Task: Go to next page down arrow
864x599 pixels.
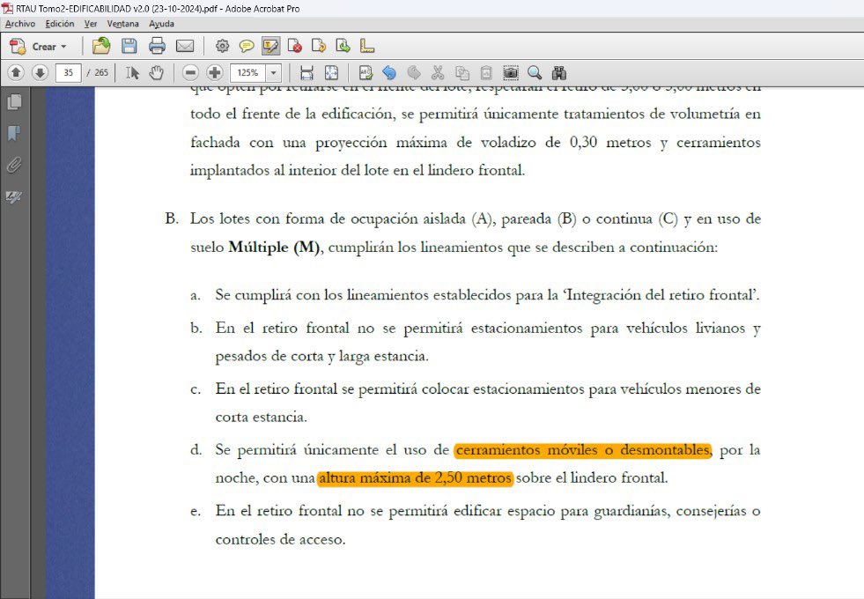Action: click(40, 72)
